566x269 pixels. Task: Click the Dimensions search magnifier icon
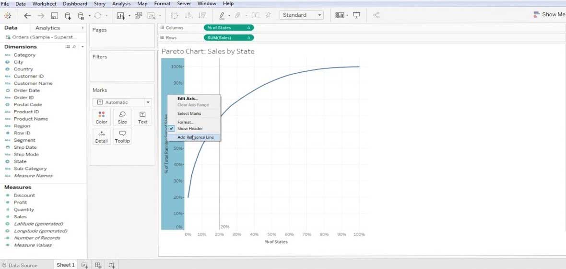(74, 47)
